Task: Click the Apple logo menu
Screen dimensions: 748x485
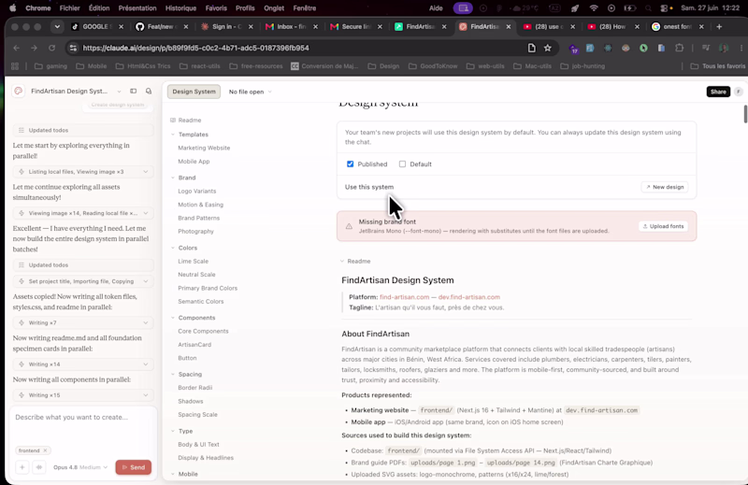Action: (x=13, y=8)
